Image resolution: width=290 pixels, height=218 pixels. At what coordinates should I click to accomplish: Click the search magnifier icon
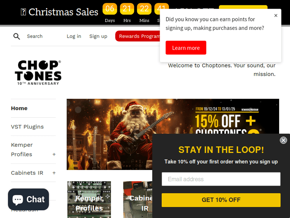point(17,36)
